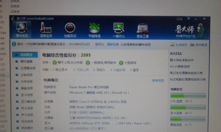Click the 蓝牙 feature label

pyautogui.click(x=136, y=70)
